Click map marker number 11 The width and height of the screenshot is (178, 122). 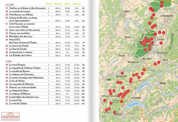coord(150,23)
